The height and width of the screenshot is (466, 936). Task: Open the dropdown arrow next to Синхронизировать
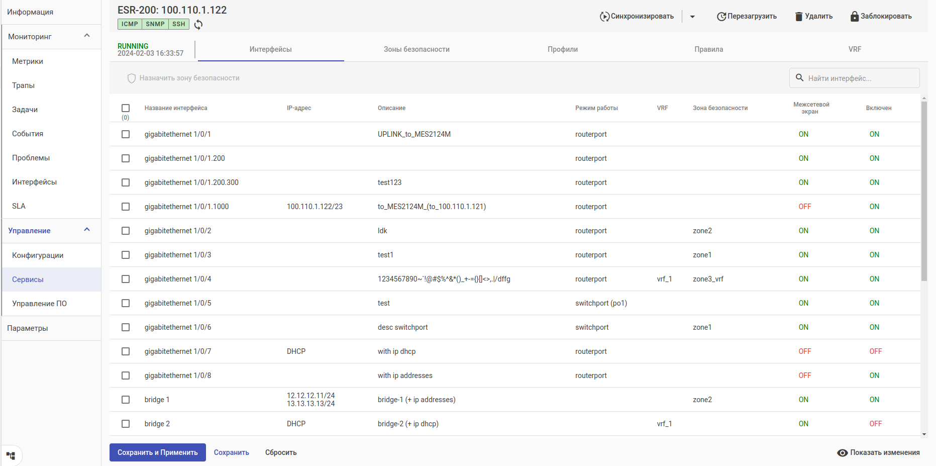click(x=692, y=17)
